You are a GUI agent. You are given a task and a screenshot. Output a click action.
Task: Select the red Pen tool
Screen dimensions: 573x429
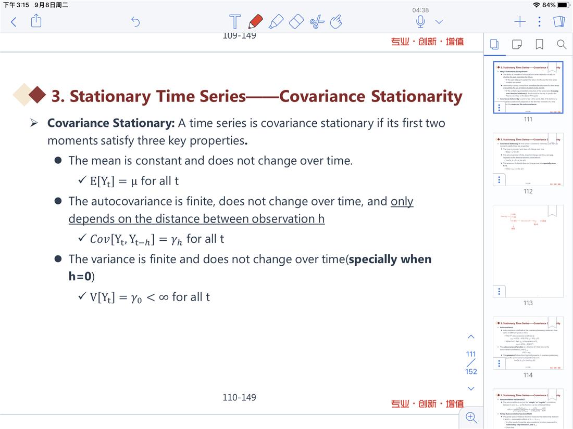click(255, 21)
